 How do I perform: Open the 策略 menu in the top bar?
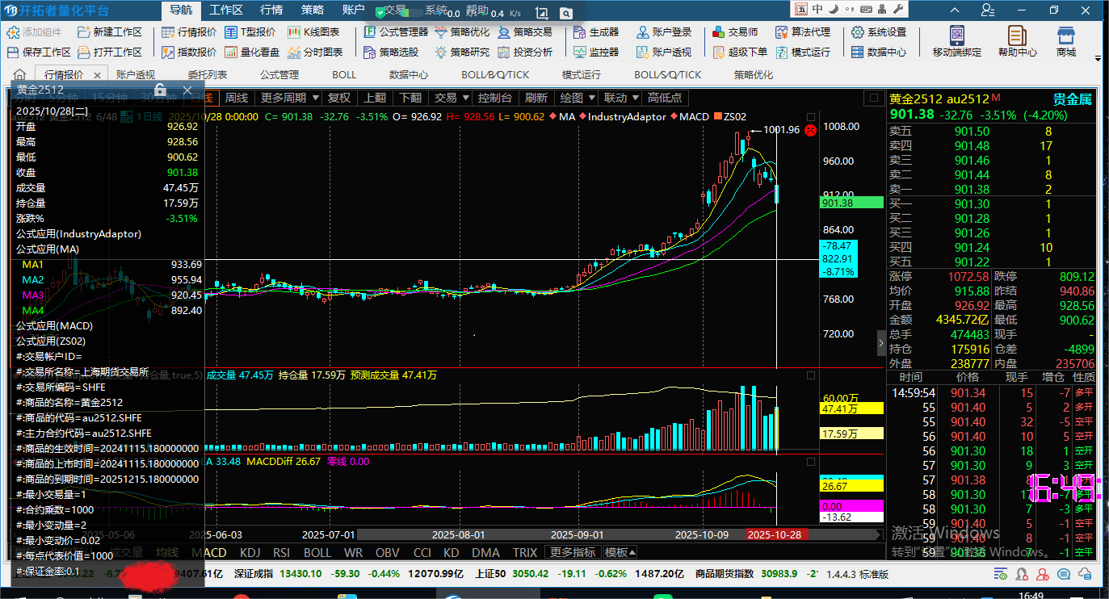click(x=313, y=10)
